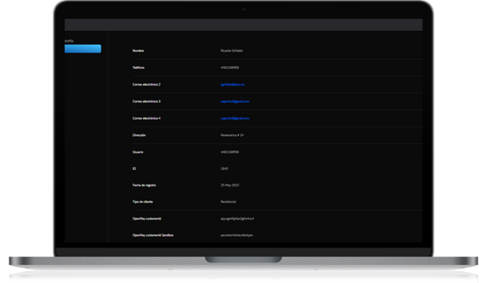Select the client type value "Residencial"

tap(229, 201)
